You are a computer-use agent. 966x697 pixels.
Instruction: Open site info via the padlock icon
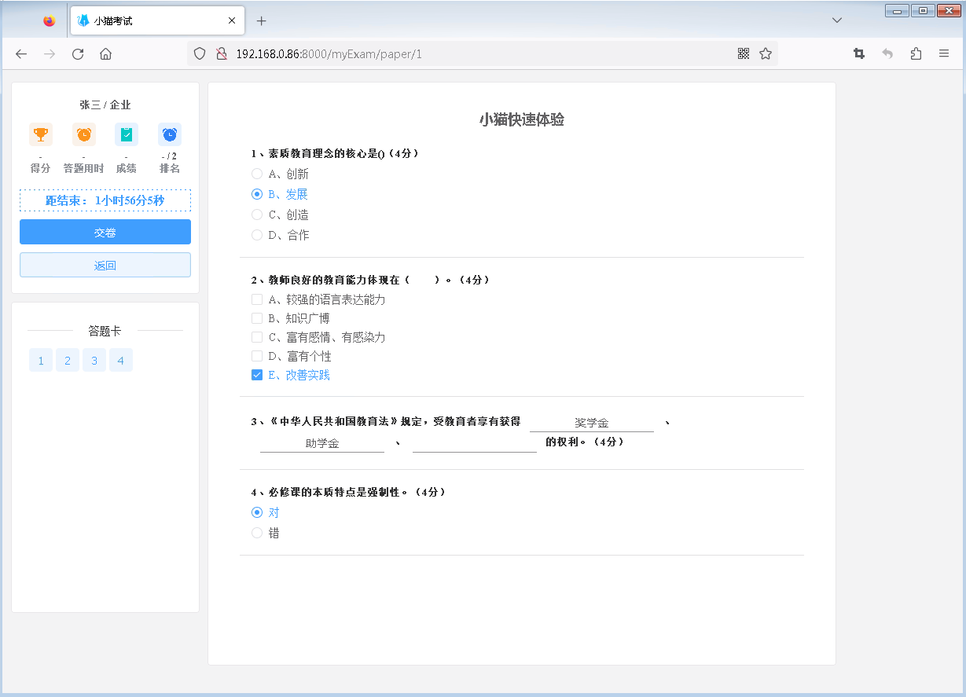222,53
